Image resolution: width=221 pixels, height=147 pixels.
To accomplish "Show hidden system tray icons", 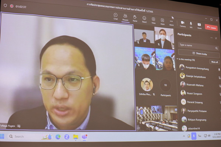I will 184,136.
